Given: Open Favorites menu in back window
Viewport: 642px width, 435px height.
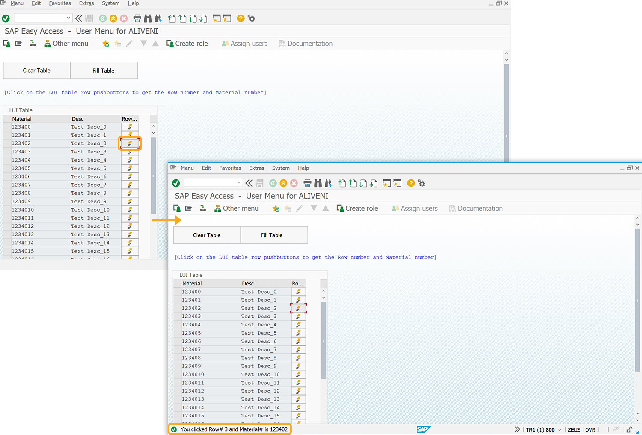Looking at the screenshot, I should 60,3.
